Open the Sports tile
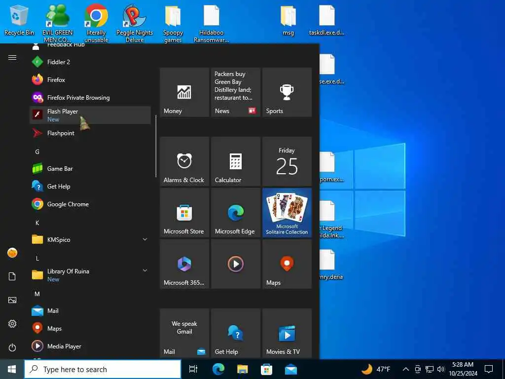 287,92
